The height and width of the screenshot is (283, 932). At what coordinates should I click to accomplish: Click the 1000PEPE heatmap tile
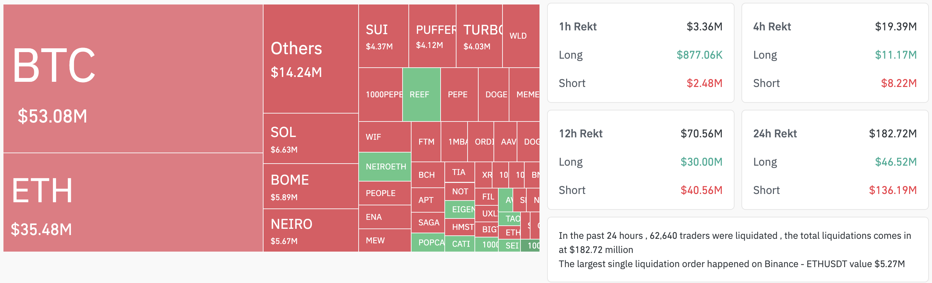click(381, 95)
